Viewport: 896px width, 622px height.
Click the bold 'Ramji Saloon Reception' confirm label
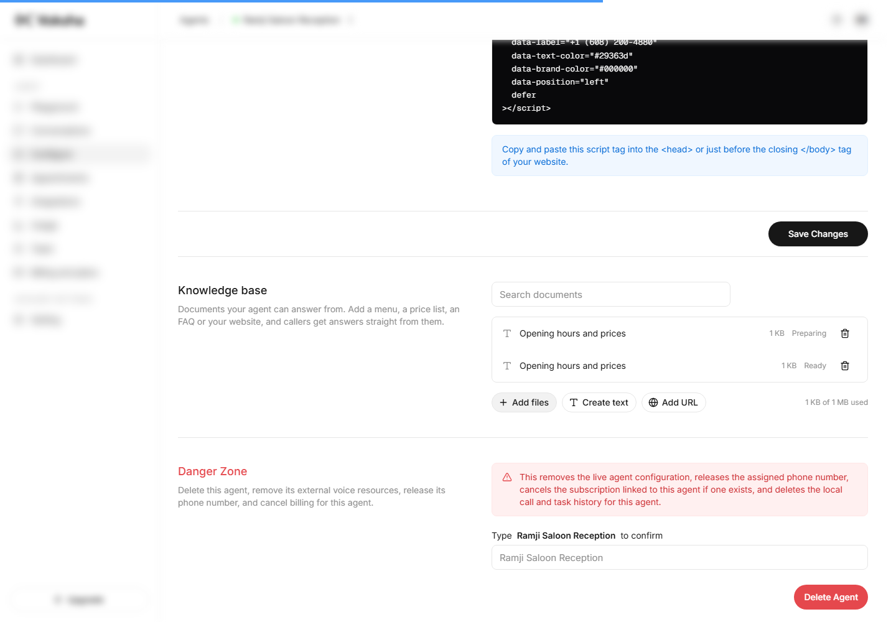[566, 536]
